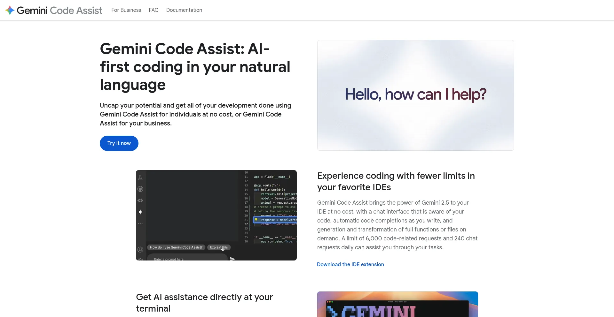
Task: Click the Gemini sparkle logo icon
Action: pyautogui.click(x=10, y=10)
